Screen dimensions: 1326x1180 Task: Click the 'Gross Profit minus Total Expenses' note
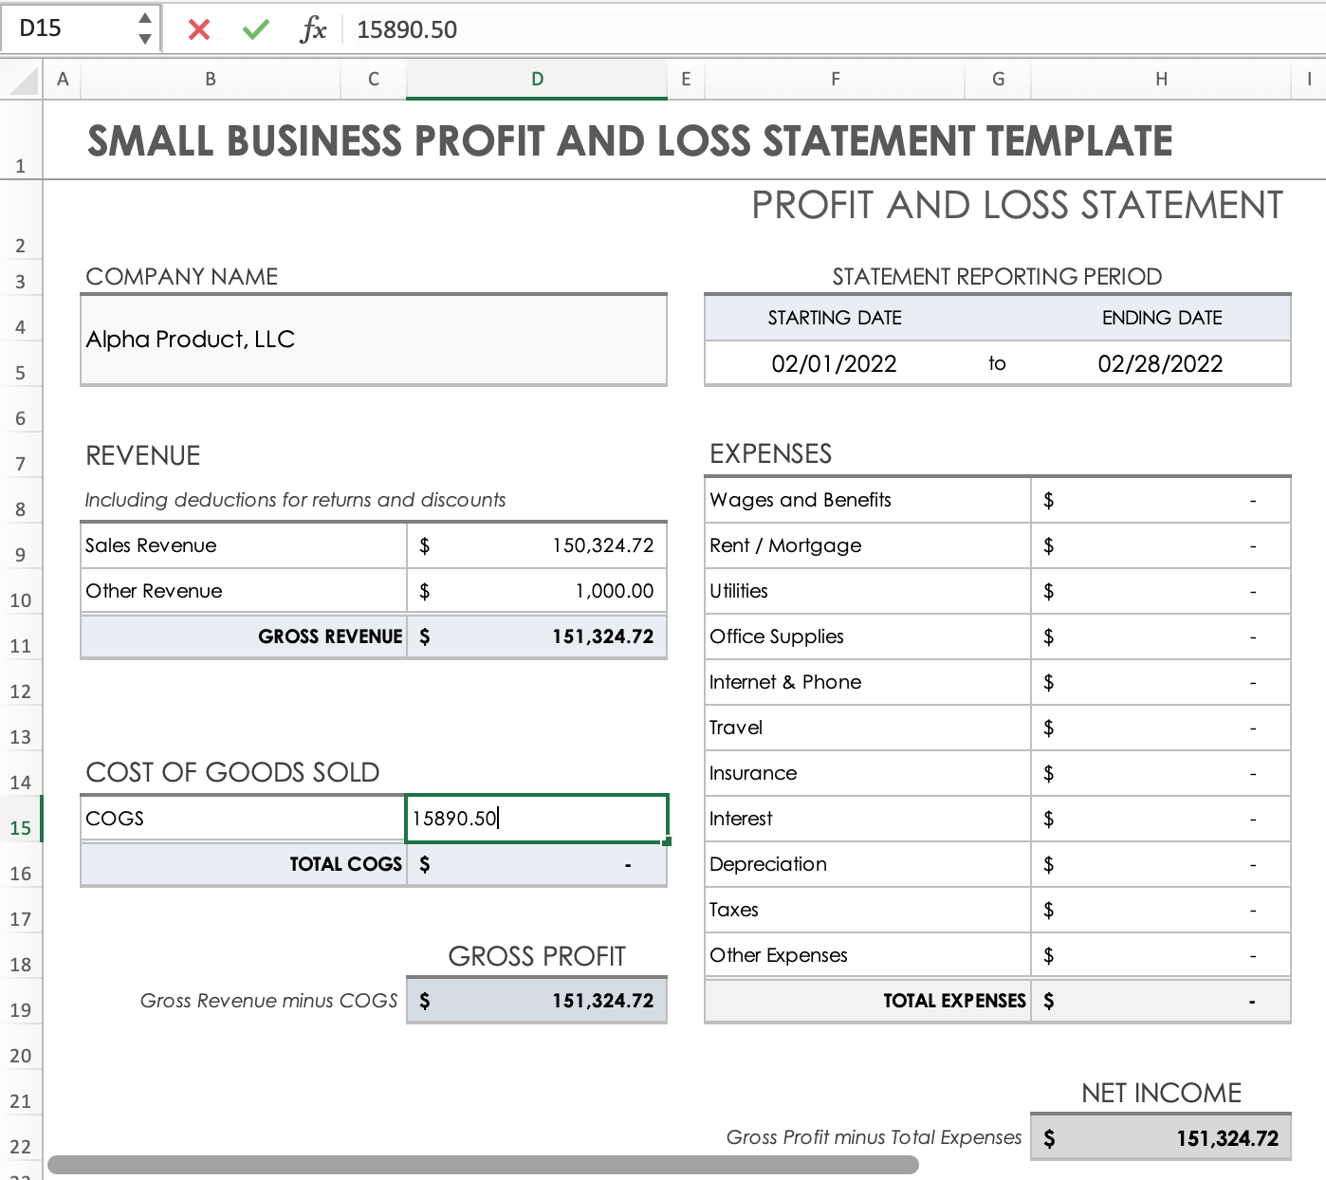click(874, 1137)
